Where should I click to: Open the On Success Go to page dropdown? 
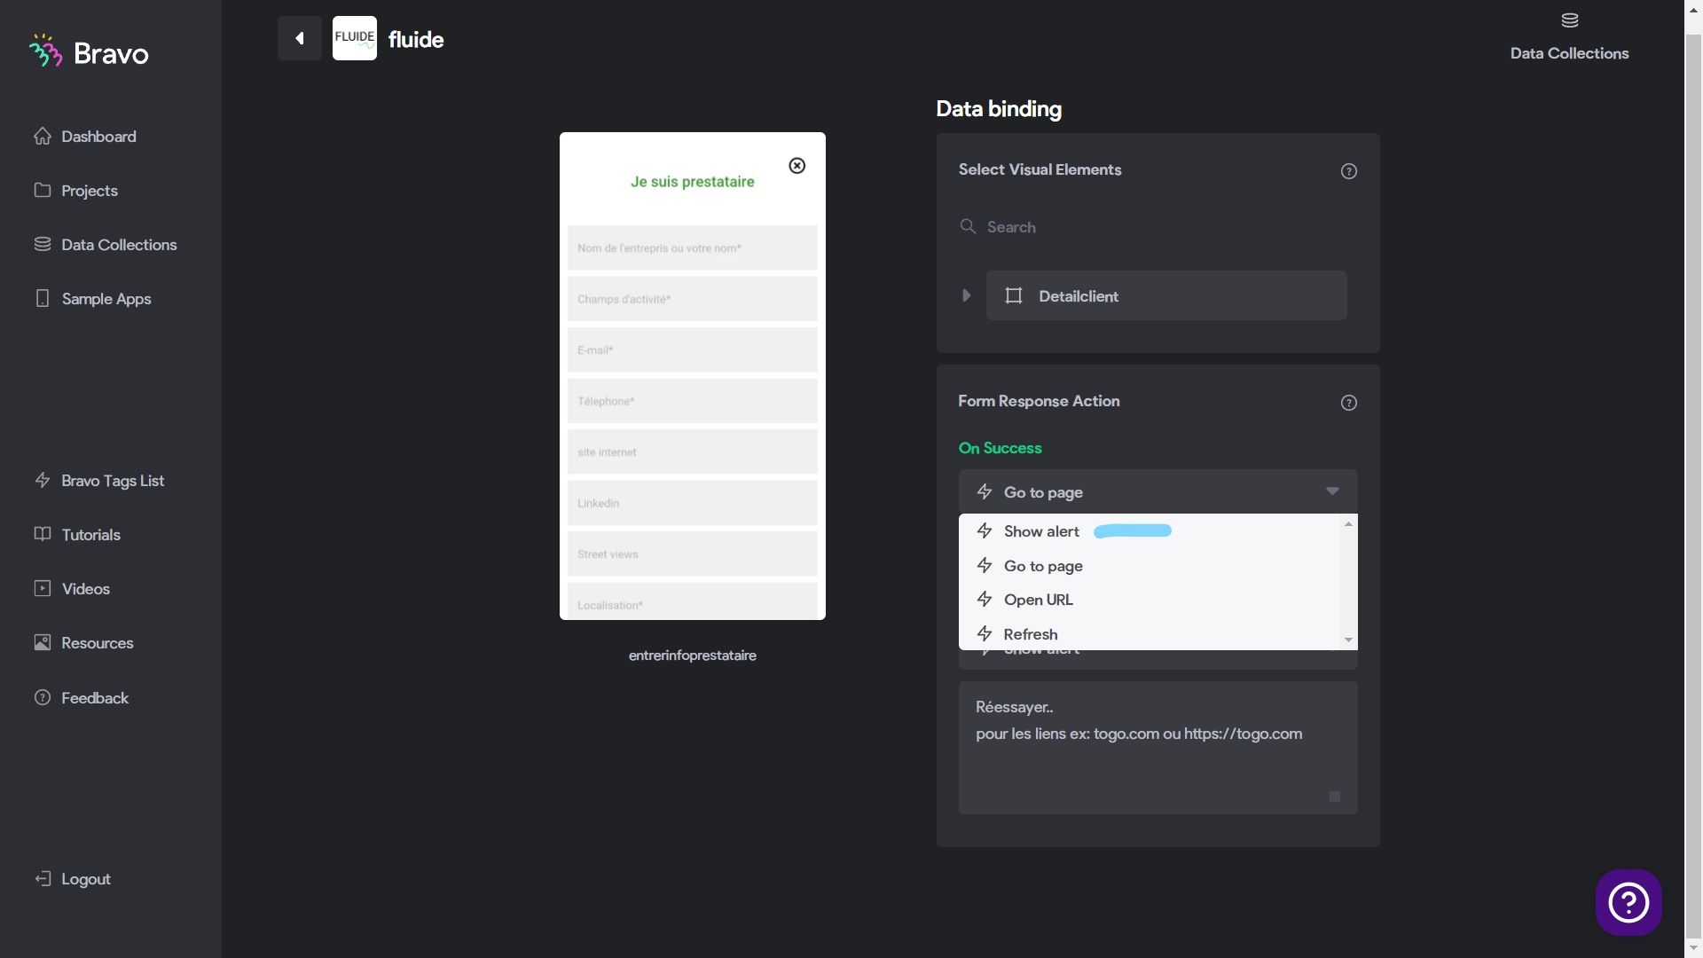[1158, 491]
